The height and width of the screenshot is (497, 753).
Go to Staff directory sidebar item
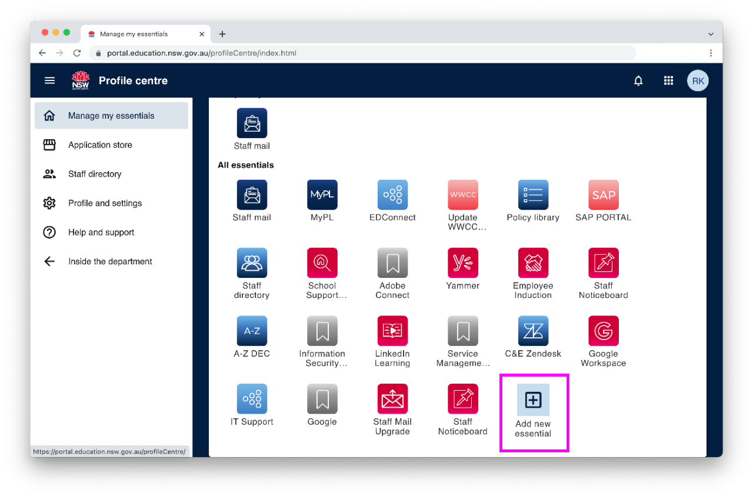point(111,174)
